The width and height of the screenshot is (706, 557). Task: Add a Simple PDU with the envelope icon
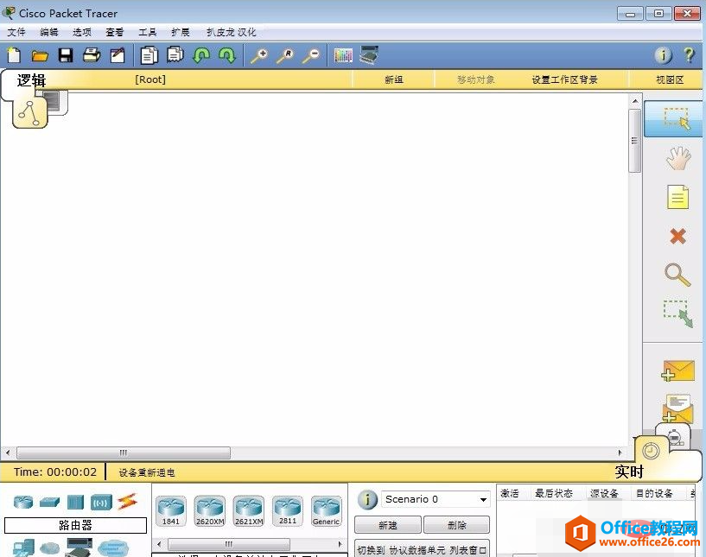tap(677, 371)
